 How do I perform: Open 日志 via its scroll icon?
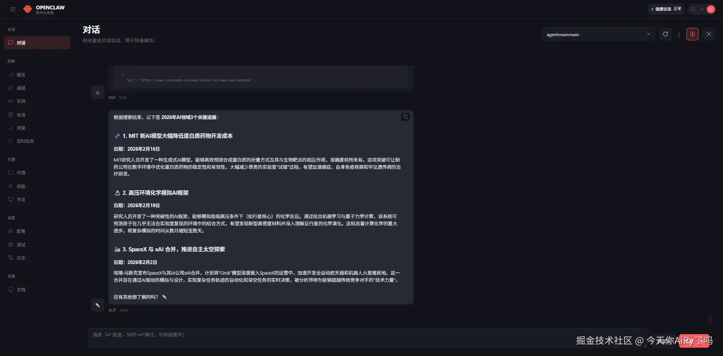coord(11,258)
